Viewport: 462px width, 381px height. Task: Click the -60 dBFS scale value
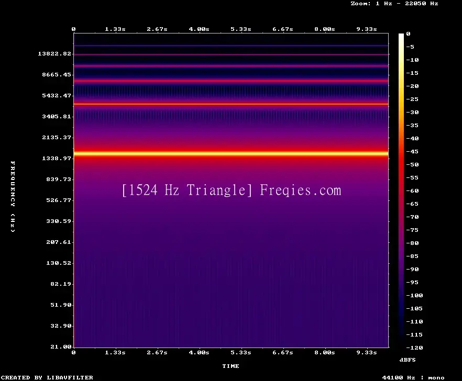point(412,191)
